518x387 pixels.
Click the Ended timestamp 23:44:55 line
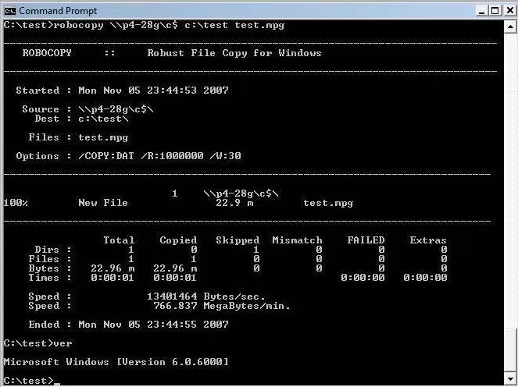(128, 325)
